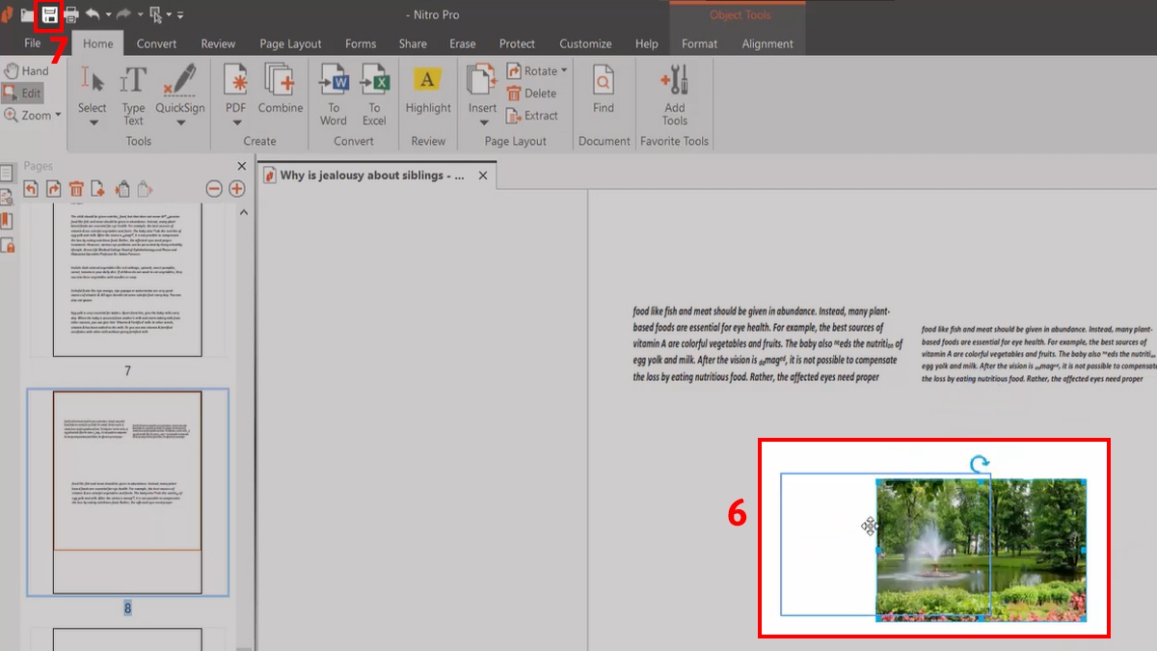The height and width of the screenshot is (651, 1157).
Task: Expand the Select tool dropdown arrow
Action: pyautogui.click(x=93, y=122)
